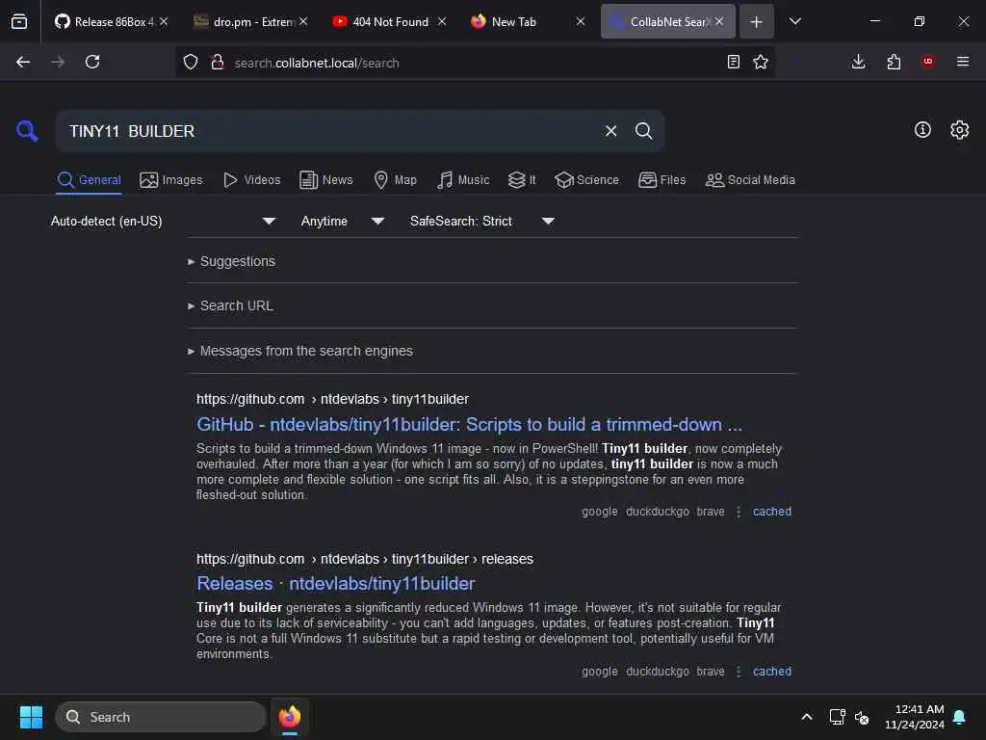Open SafeSearch: Strict dropdown
This screenshot has width=986, height=740.
482,221
